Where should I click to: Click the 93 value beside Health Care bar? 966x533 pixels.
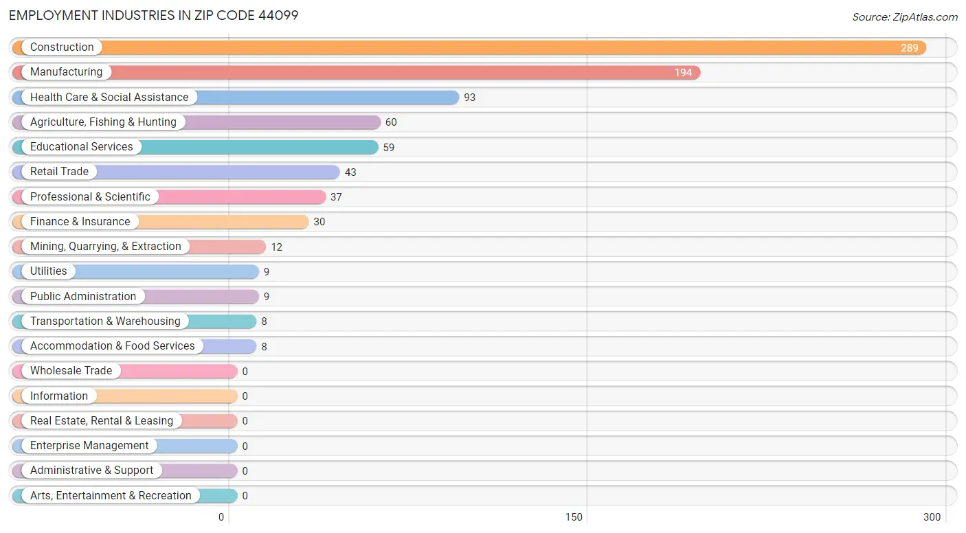tap(470, 98)
